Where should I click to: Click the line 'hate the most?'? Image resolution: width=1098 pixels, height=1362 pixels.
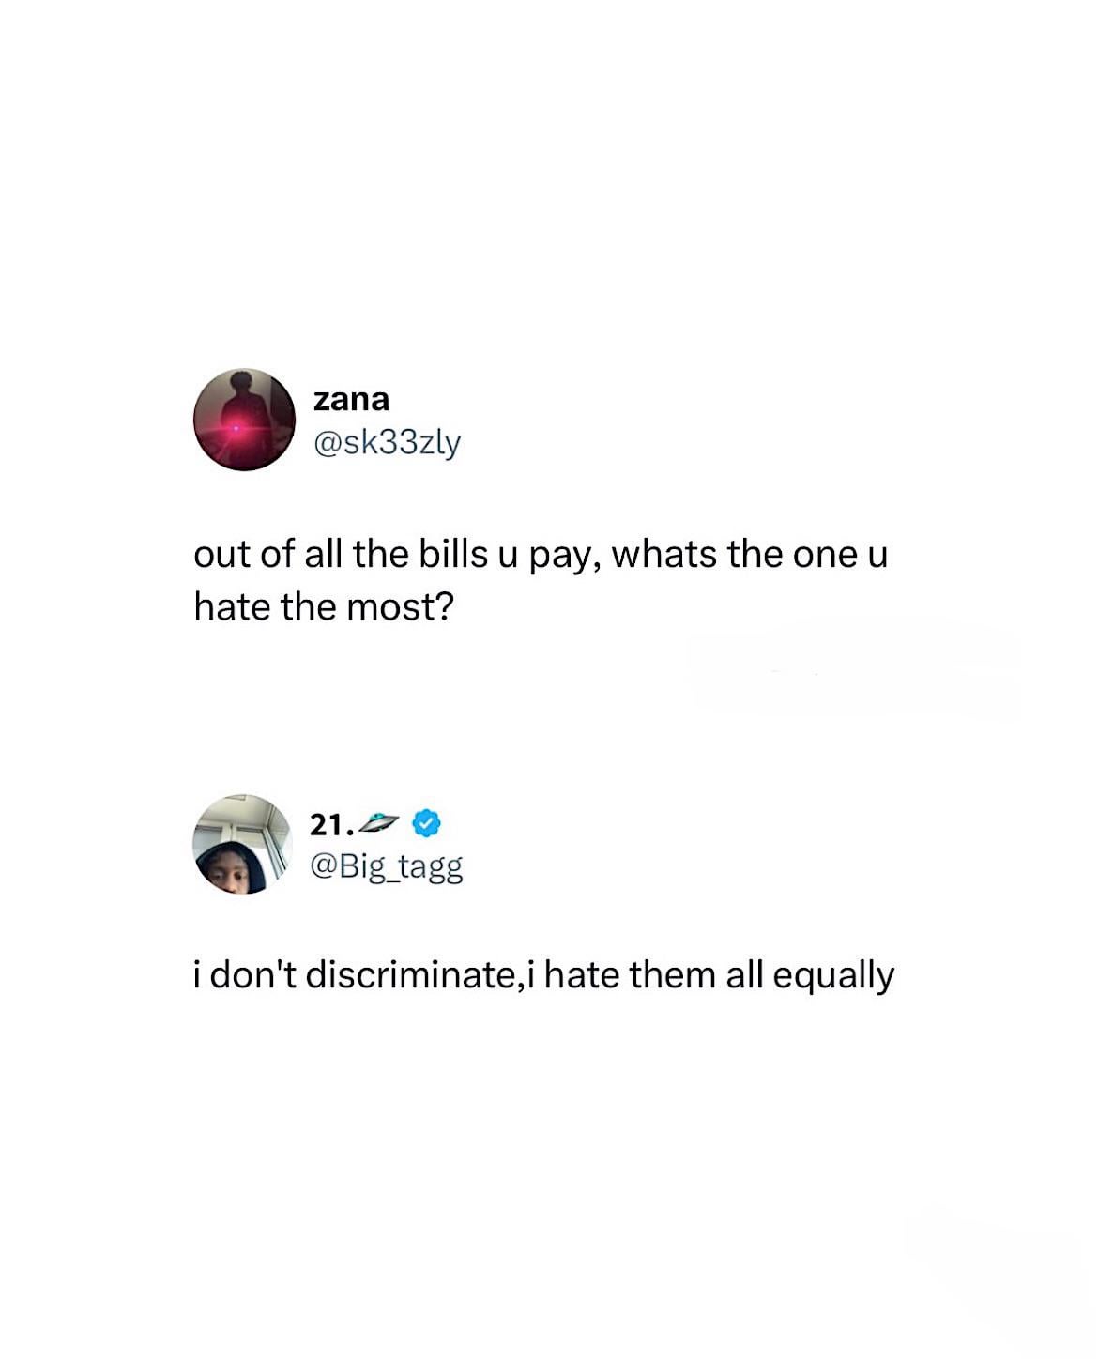pos(324,608)
